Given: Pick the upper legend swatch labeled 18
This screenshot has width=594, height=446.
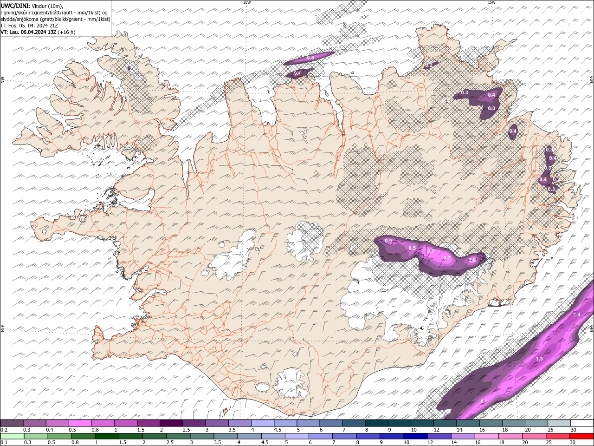Looking at the screenshot, I should [x=514, y=423].
